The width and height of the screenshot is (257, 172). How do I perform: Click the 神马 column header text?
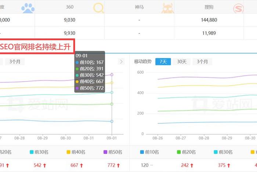139,7
